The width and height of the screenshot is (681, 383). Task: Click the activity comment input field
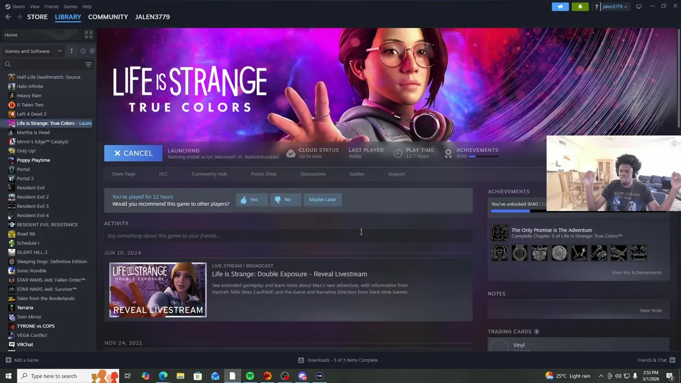288,236
